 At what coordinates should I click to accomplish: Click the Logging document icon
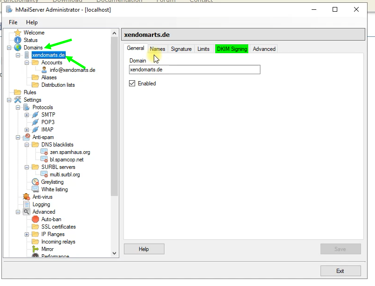(27, 204)
